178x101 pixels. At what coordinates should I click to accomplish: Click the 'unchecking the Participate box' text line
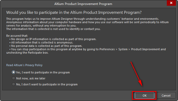27,53
